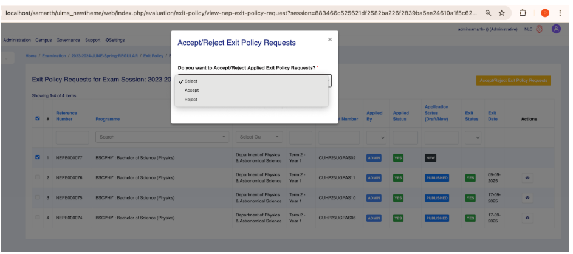Click the purple user account avatar
This screenshot has width=573, height=254.
556,29
